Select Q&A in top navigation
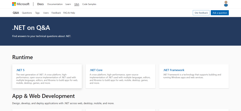The width and height of the screenshot is (241, 111). click(76, 4)
